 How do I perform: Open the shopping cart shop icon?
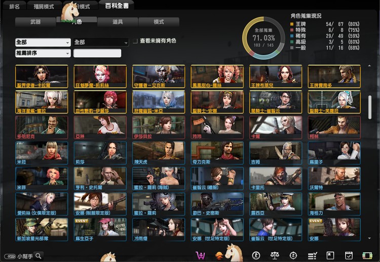click(201, 255)
